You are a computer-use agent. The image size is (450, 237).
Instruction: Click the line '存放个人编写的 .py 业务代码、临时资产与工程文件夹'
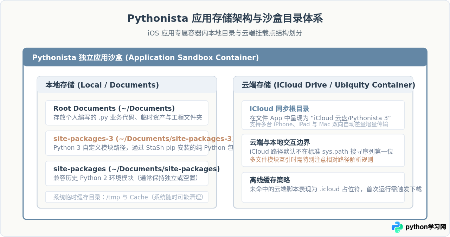128,117
